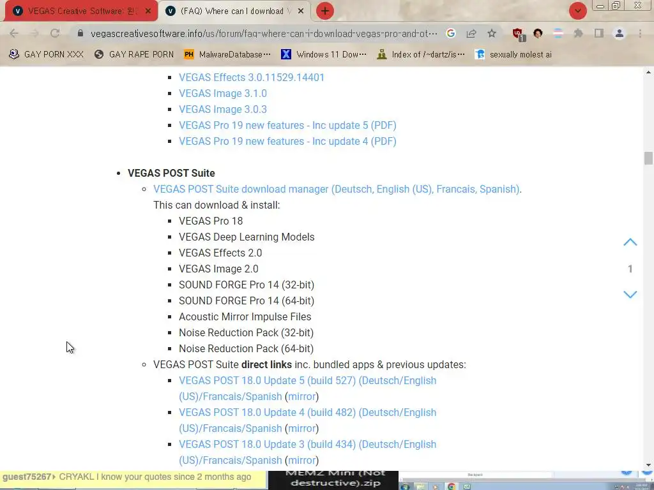This screenshot has width=654, height=490.
Task: Select the VEGAS POST Suite heading
Action: (x=171, y=174)
